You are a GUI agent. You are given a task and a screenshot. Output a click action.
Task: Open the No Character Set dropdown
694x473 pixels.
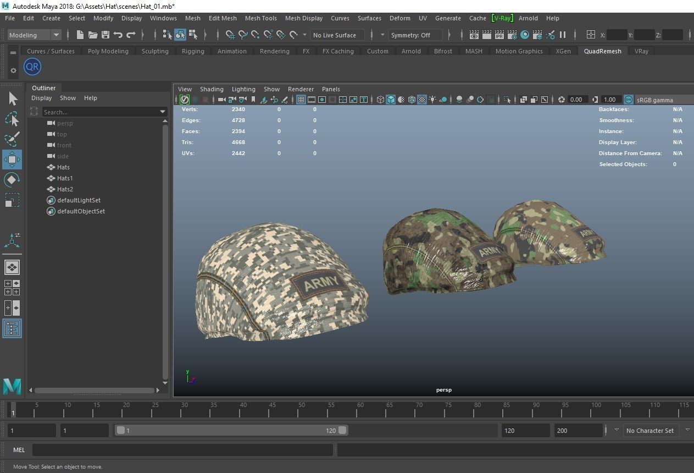point(650,431)
